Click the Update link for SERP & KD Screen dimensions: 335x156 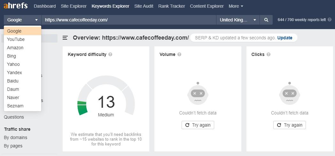[284, 38]
